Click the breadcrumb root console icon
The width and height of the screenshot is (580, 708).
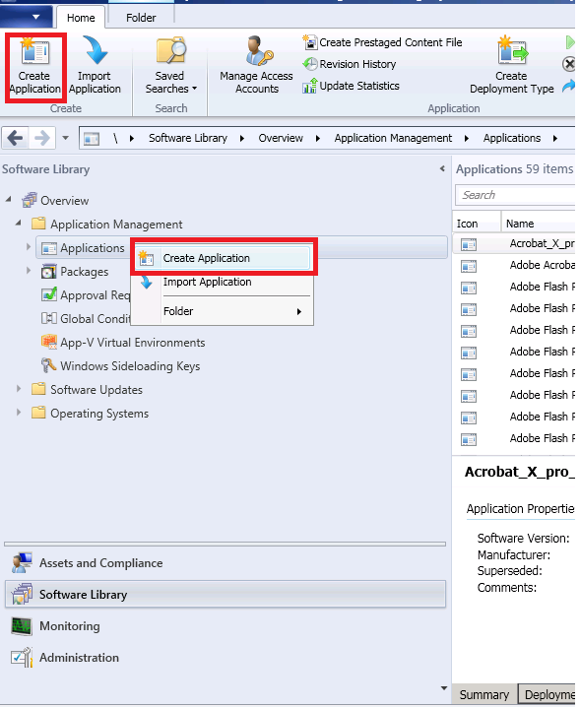point(92,139)
